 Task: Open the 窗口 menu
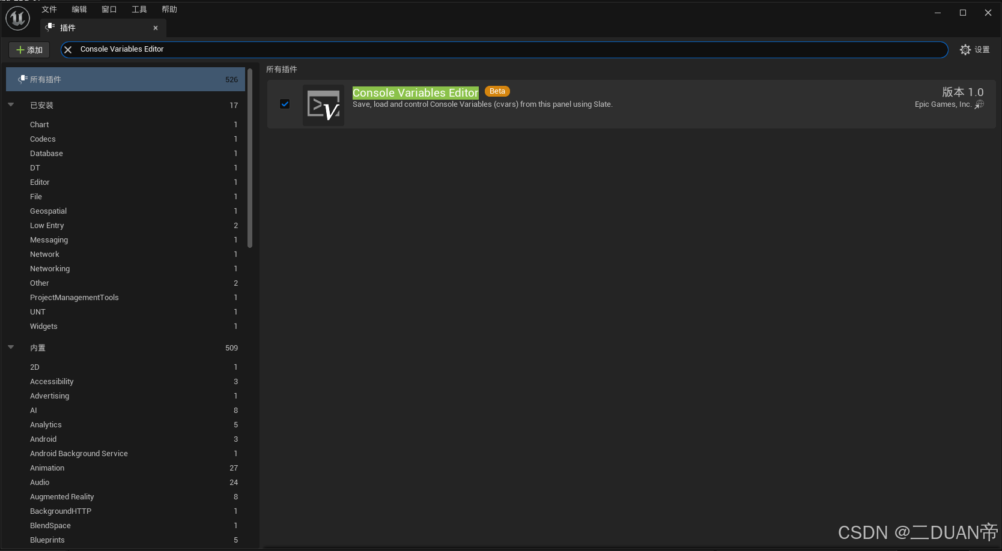click(109, 9)
